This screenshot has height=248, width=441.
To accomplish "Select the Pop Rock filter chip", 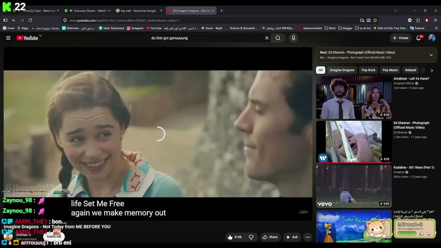I will 369,70.
